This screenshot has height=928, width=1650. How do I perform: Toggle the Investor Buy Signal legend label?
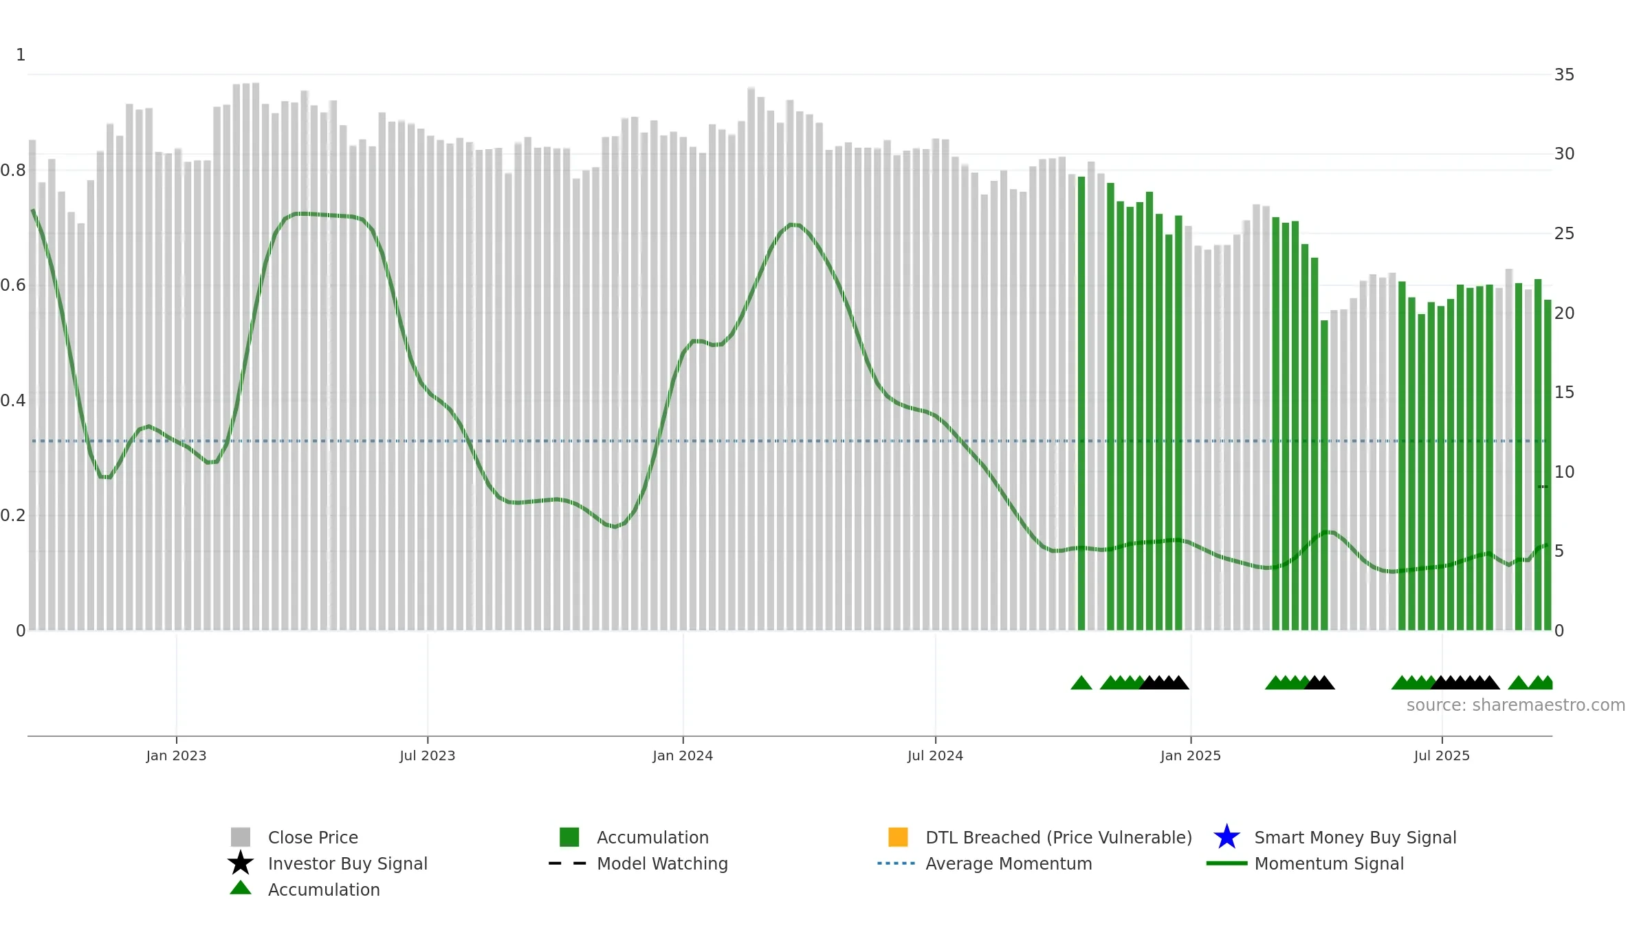click(x=347, y=863)
